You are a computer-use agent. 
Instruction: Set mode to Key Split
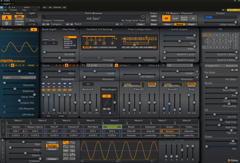tap(19, 19)
